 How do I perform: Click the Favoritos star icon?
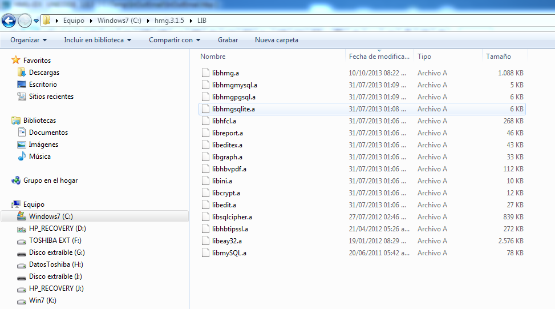pos(16,61)
